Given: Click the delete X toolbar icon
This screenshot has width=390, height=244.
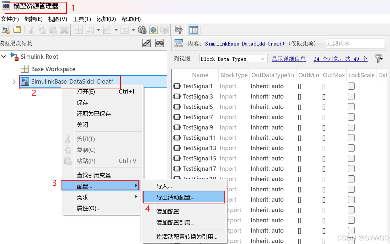Looking at the screenshot, I should tap(64, 30).
